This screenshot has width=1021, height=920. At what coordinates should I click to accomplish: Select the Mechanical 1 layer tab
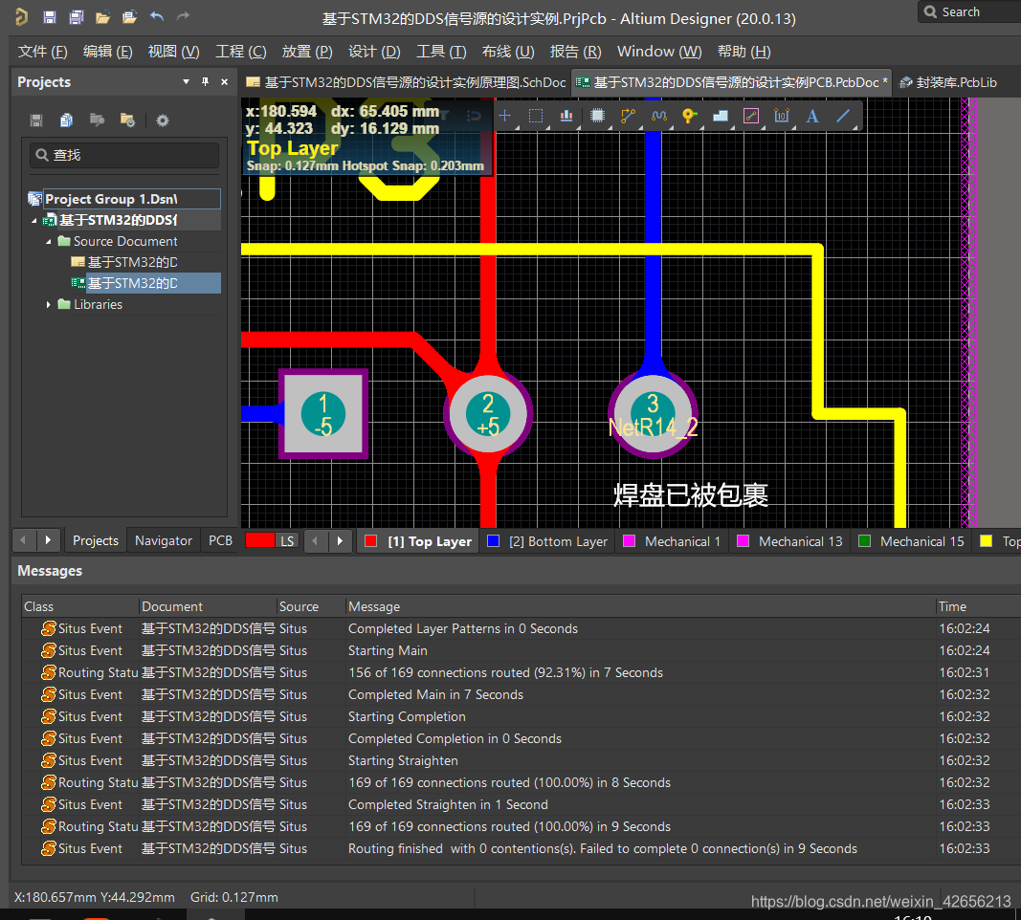click(x=672, y=541)
